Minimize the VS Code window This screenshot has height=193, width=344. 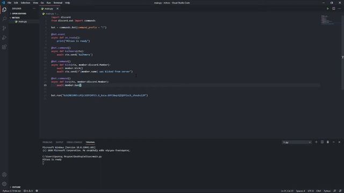[x=324, y=3]
